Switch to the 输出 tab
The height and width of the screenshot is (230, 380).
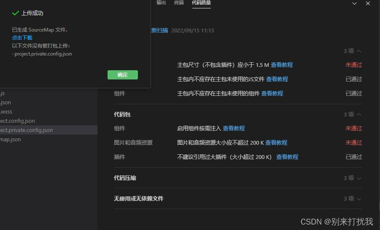(161, 3)
